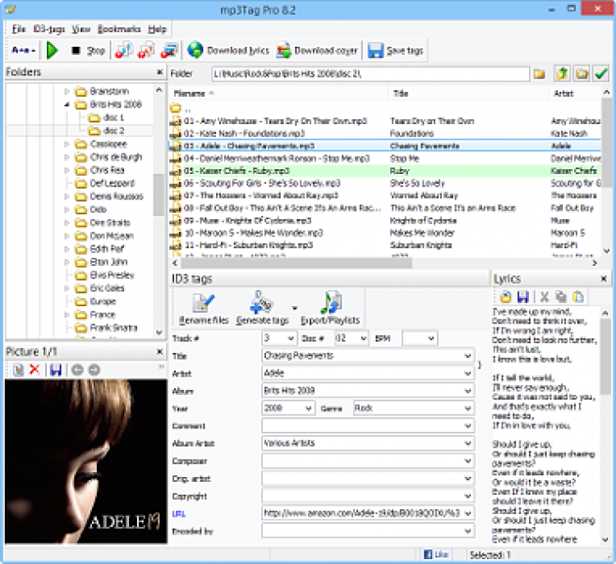This screenshot has height=564, width=616.
Task: Click the Facebook Like button
Action: pos(439,555)
